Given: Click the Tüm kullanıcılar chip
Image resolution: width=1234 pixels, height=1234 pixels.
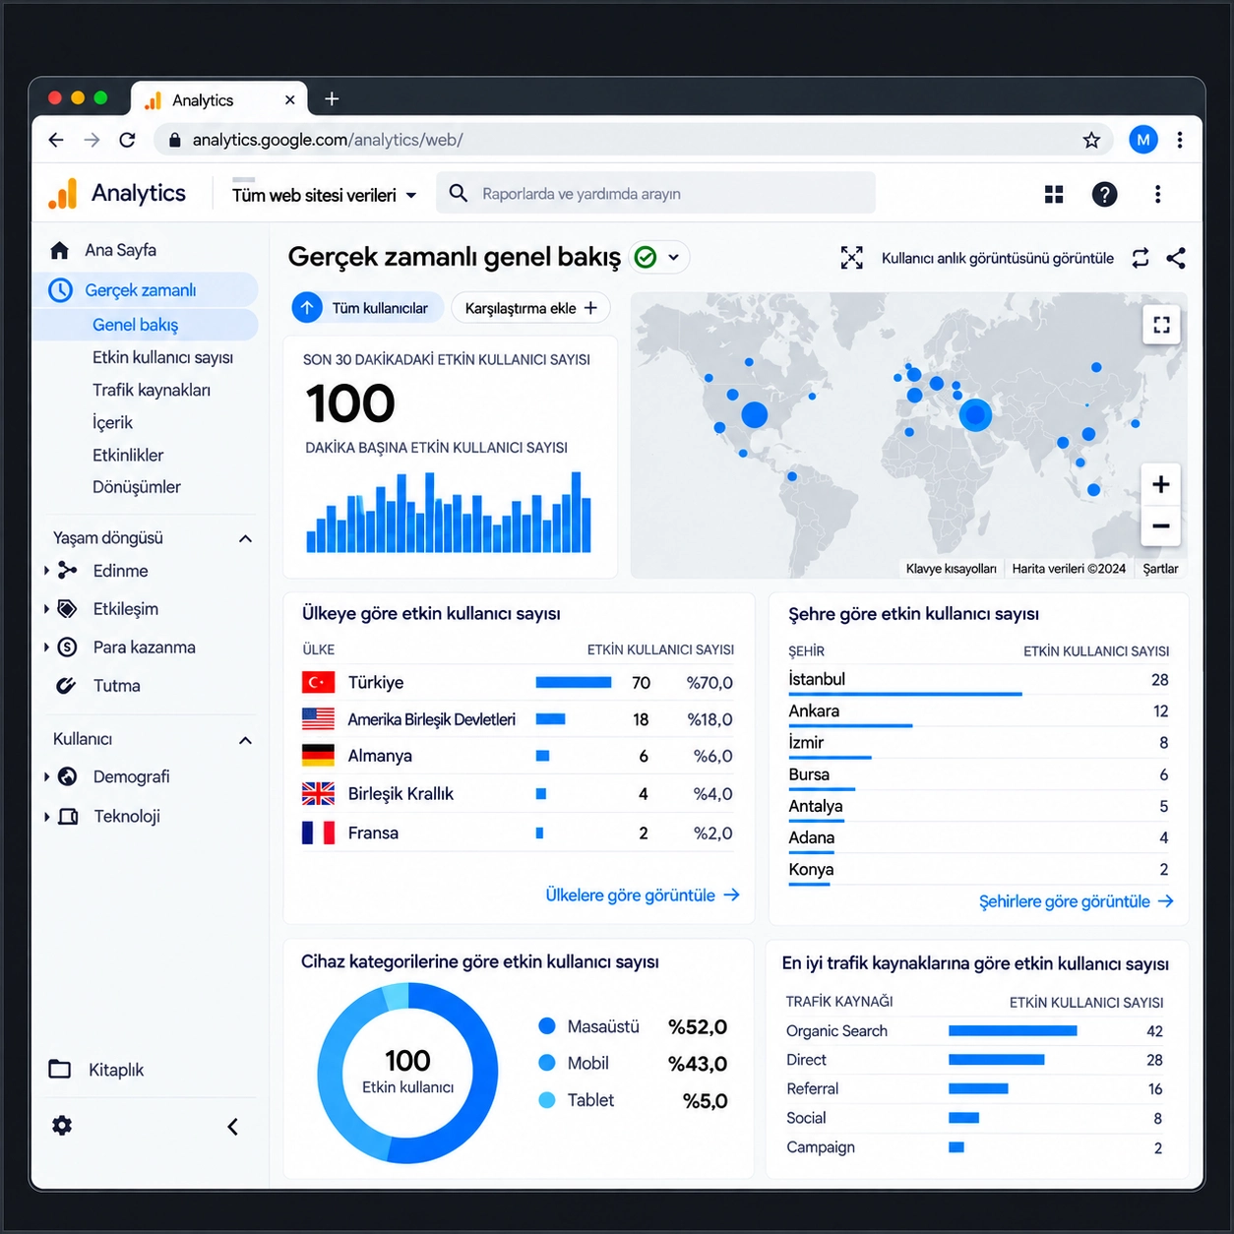Looking at the screenshot, I should 367,308.
